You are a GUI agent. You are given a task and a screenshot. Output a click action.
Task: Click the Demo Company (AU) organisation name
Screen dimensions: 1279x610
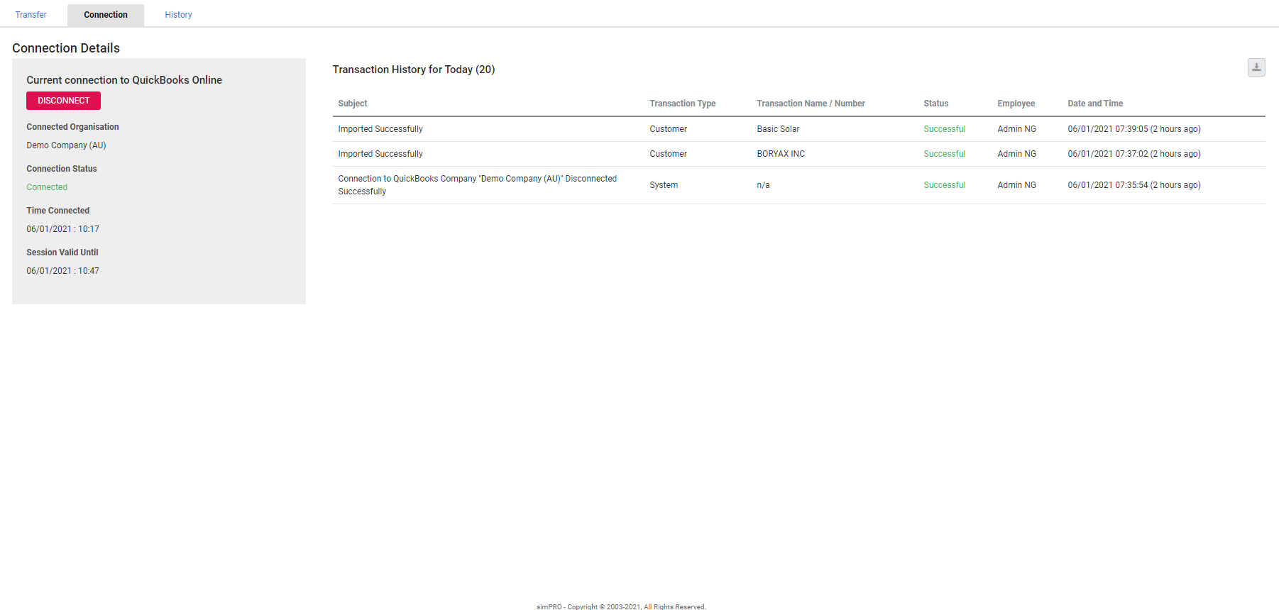[x=66, y=145]
